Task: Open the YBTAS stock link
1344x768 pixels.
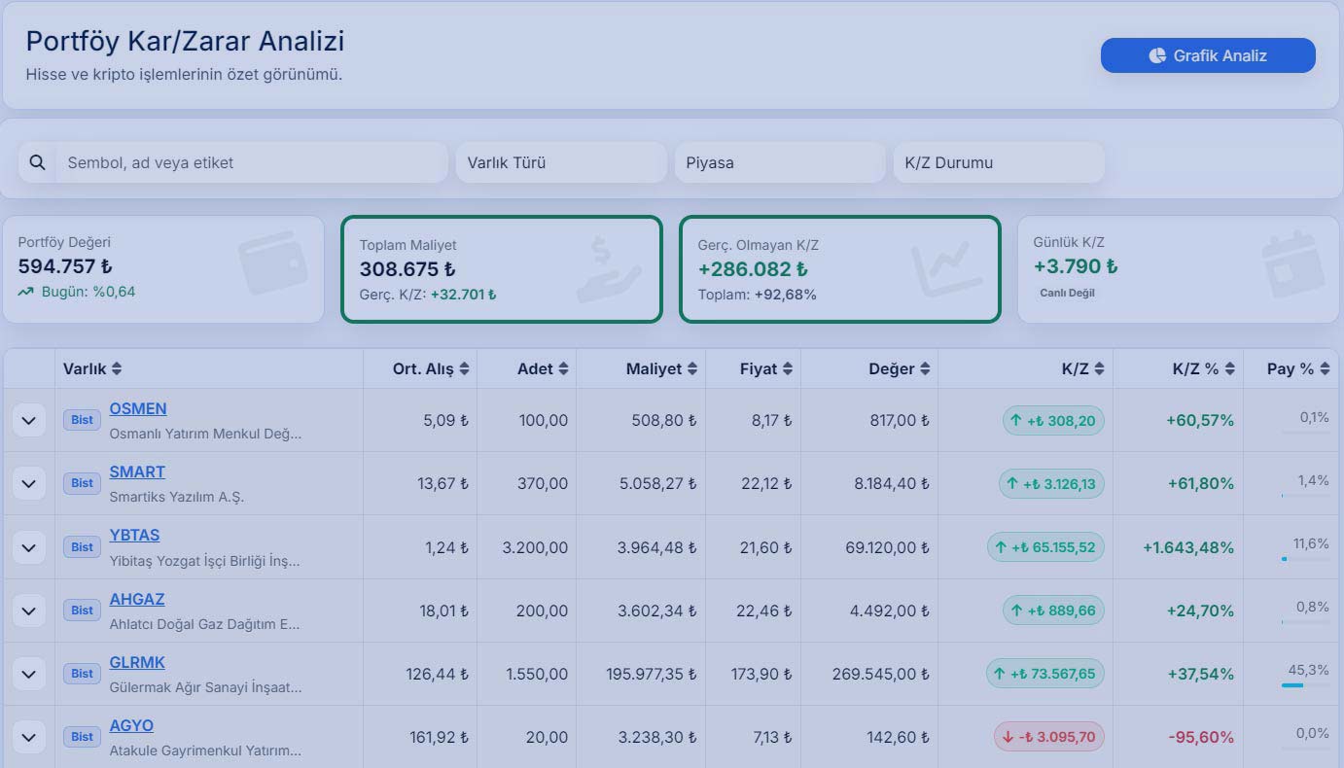Action: point(134,535)
